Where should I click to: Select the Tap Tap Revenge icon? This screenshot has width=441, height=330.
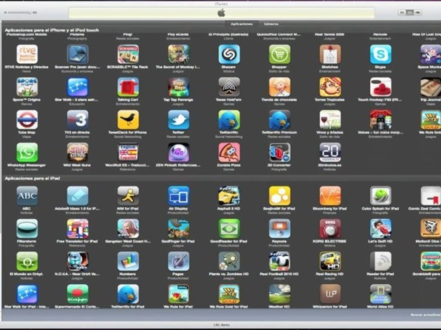[179, 87]
